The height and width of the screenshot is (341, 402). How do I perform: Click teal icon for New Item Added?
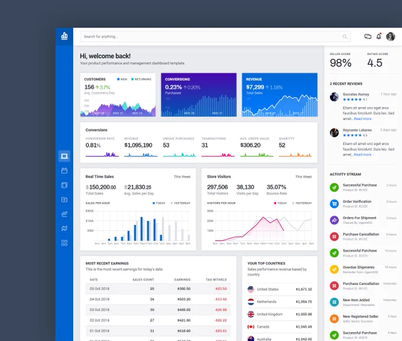(334, 303)
